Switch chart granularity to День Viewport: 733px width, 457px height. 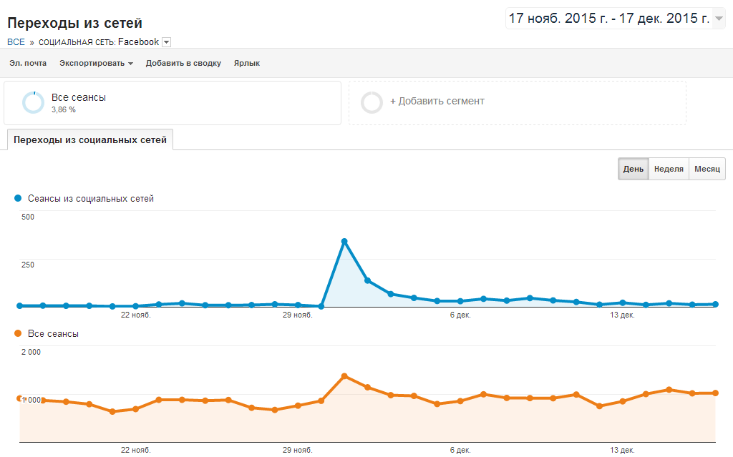click(633, 169)
